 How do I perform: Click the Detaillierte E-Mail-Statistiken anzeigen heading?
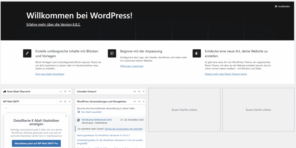(36, 122)
